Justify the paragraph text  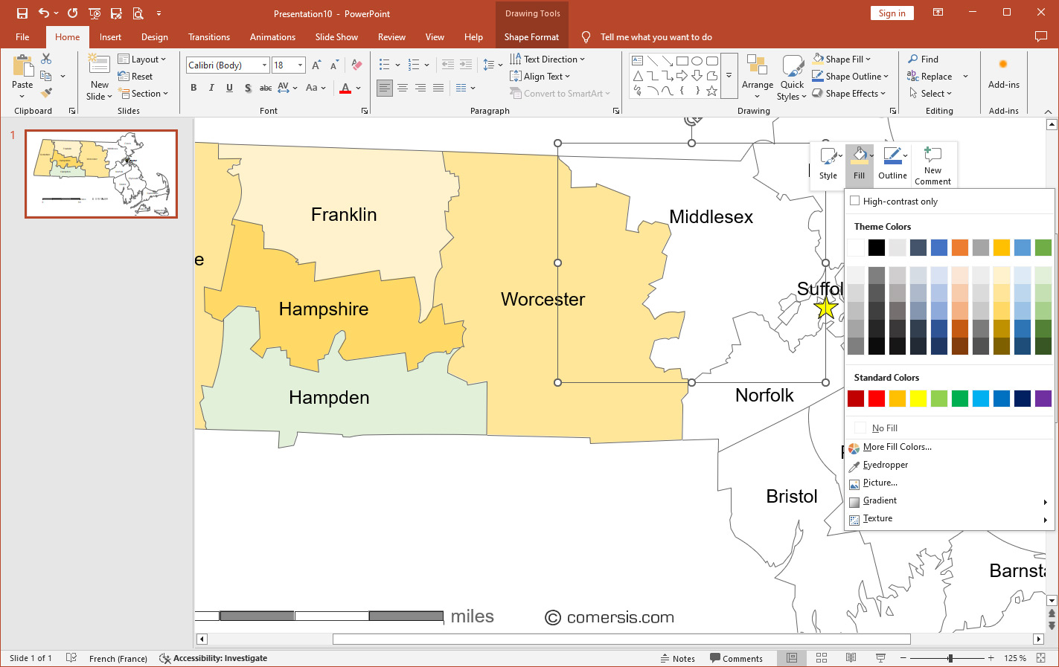click(438, 88)
